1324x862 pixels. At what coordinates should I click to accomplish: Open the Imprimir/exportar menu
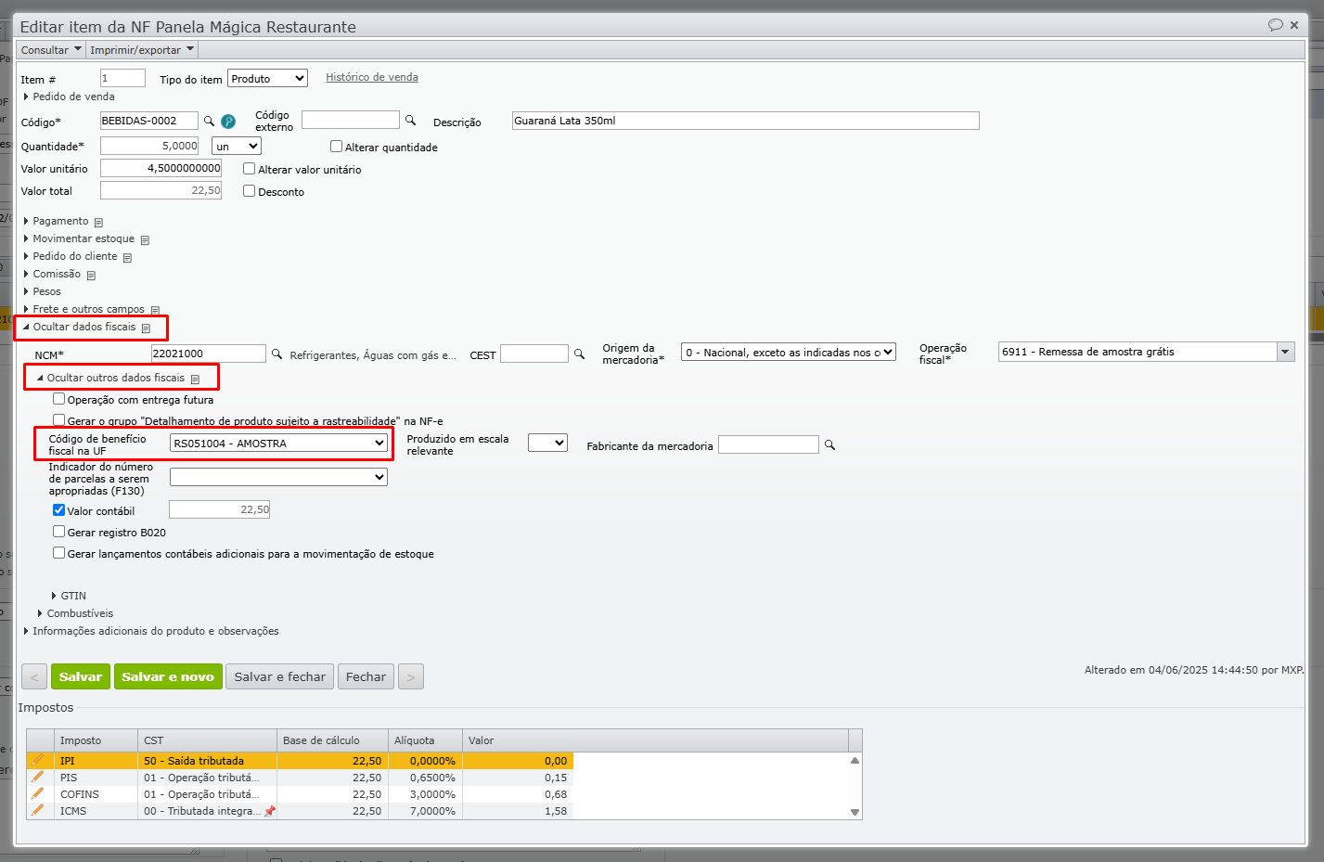click(142, 50)
